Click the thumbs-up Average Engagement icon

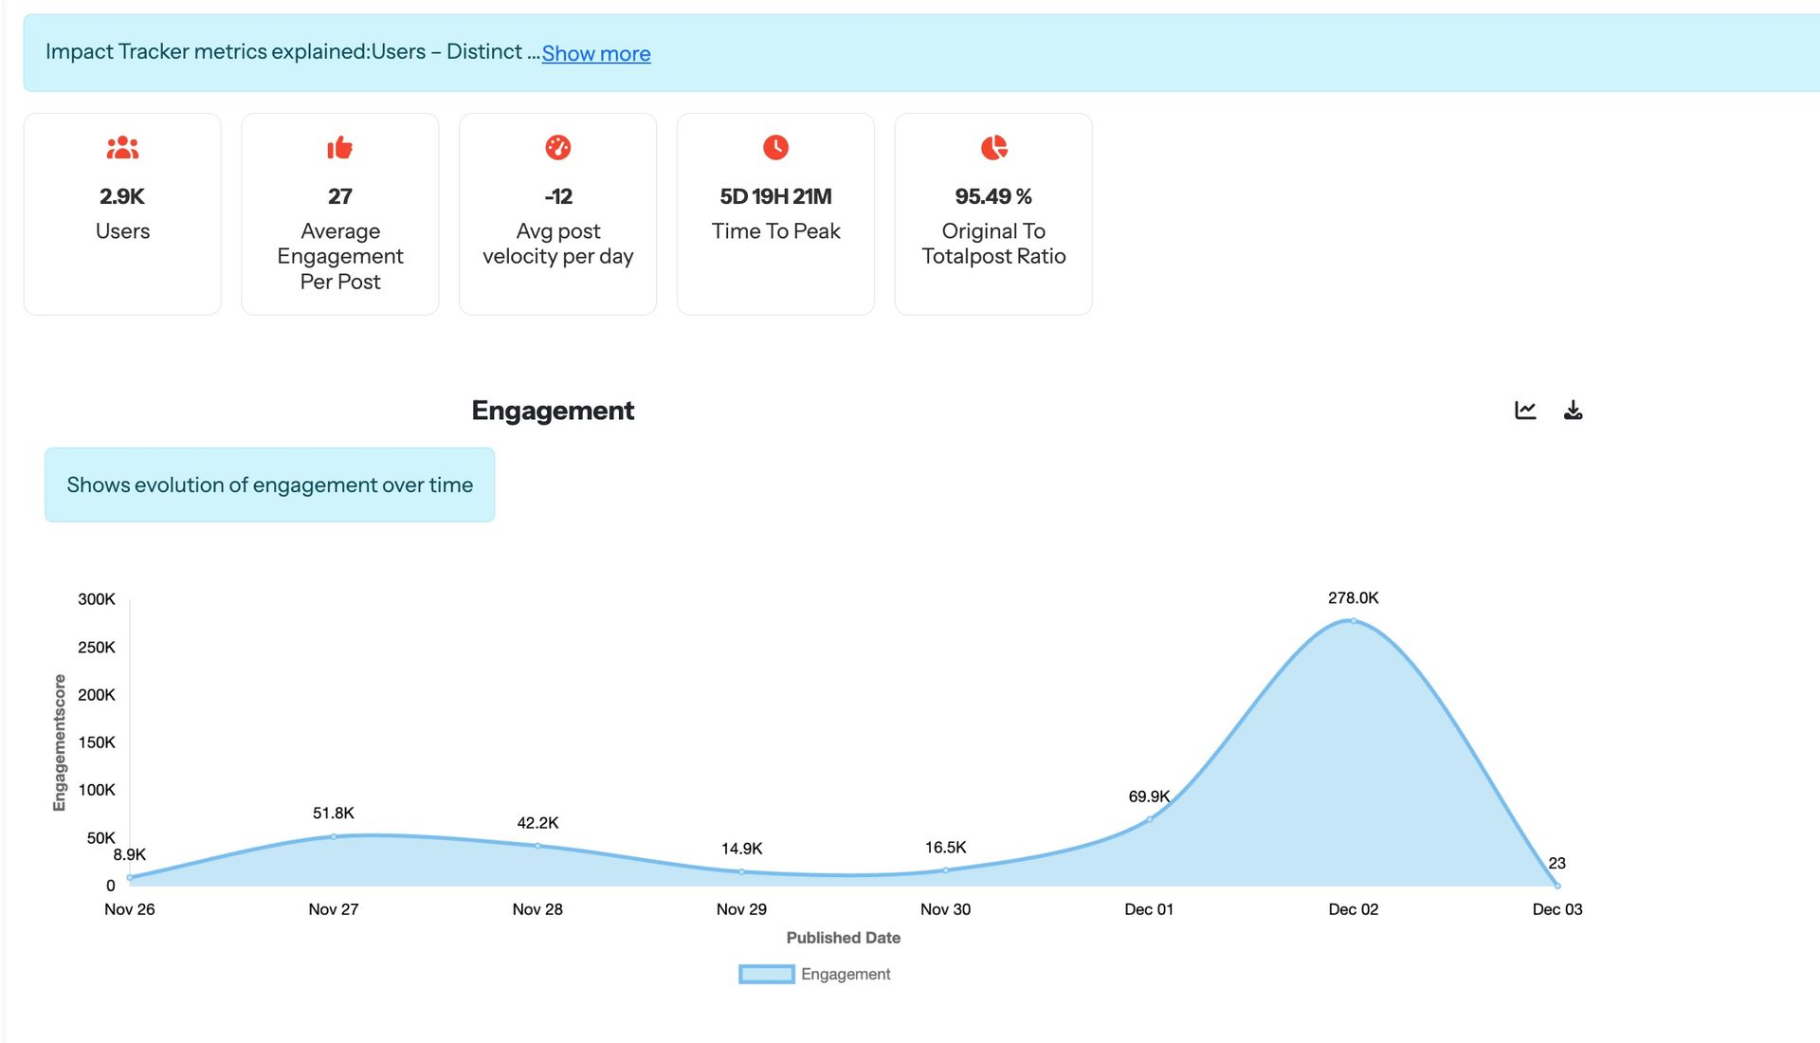click(x=339, y=148)
